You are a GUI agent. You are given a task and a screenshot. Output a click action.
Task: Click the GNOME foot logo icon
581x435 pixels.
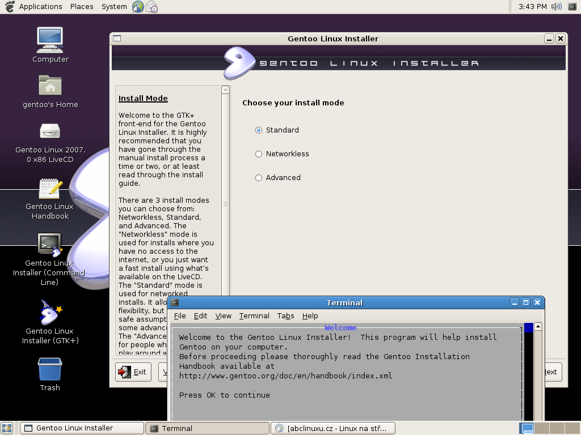[10, 6]
